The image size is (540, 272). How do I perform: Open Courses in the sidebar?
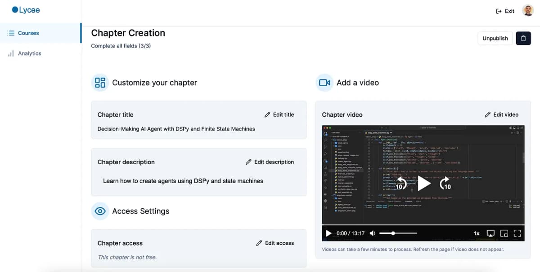(x=23, y=33)
